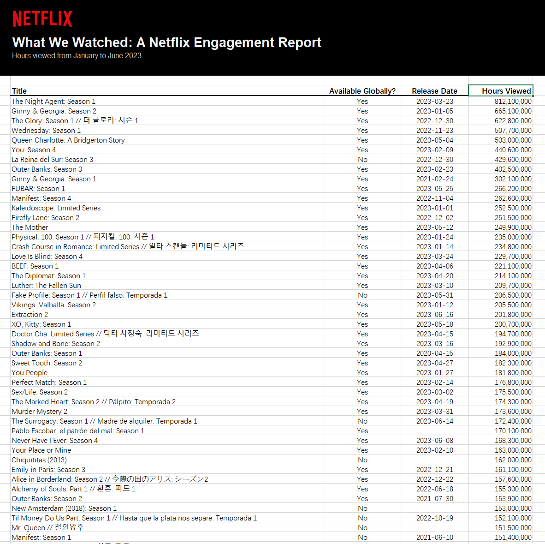Click the Netflix logo
The image size is (545, 544).
(x=42, y=18)
